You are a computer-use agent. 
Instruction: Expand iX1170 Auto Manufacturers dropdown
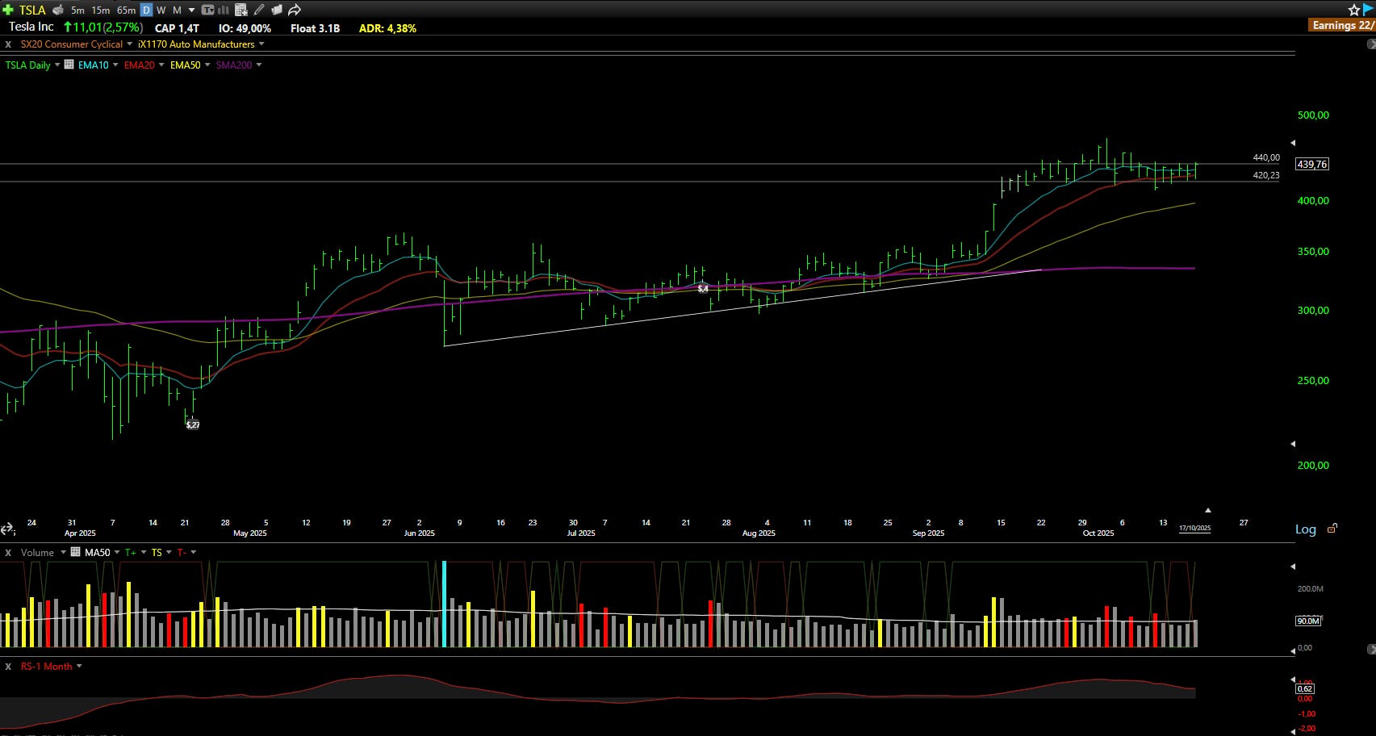pos(261,44)
